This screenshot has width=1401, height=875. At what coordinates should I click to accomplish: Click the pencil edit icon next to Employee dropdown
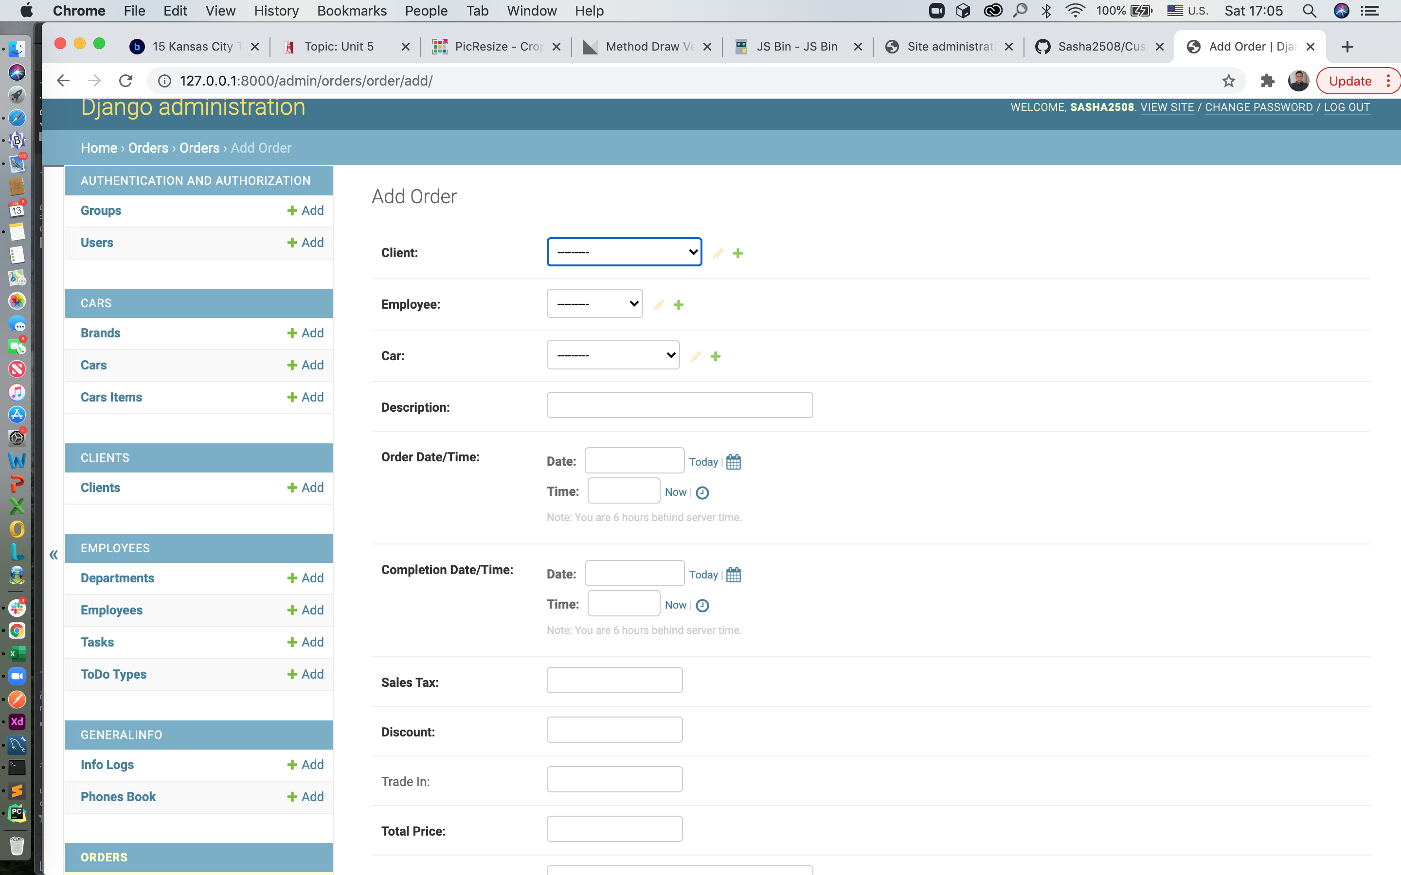click(x=658, y=304)
